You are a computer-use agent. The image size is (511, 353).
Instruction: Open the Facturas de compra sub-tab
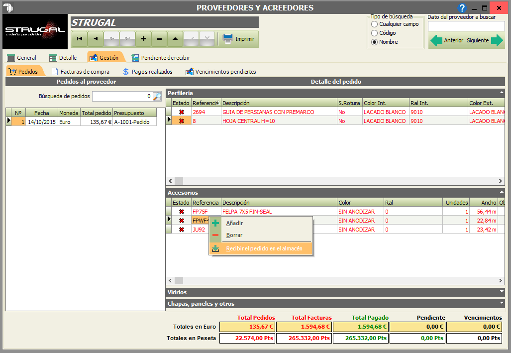click(x=81, y=72)
